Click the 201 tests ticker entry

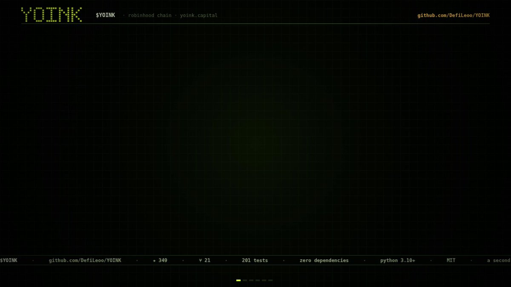(255, 260)
